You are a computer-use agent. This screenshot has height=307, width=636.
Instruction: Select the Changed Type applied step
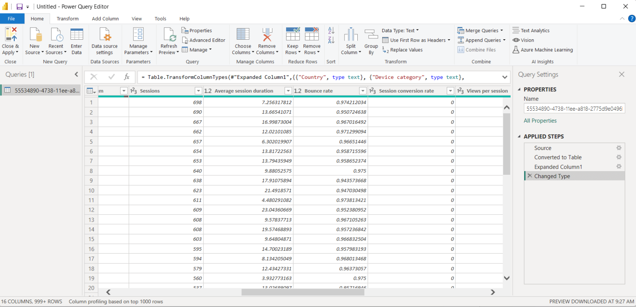click(x=552, y=176)
